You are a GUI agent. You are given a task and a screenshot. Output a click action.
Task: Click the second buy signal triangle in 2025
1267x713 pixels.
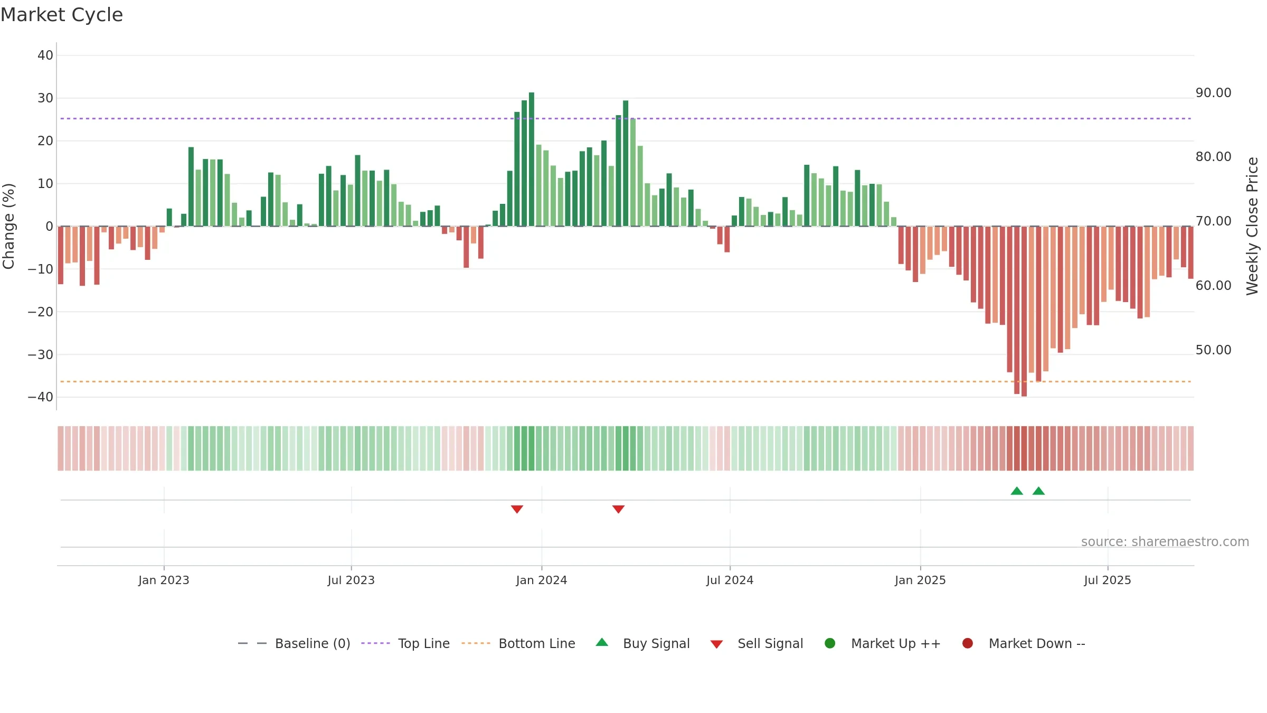(x=1038, y=491)
